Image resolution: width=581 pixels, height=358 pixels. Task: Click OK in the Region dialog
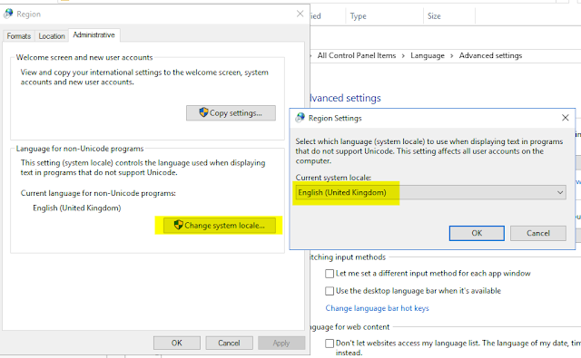(x=177, y=343)
